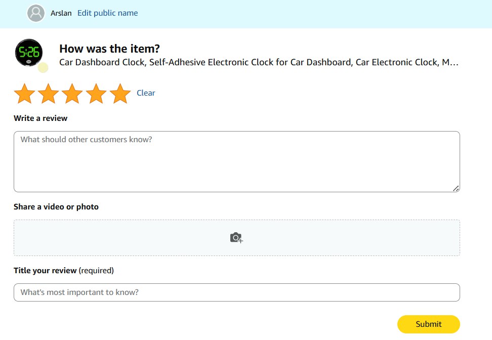The width and height of the screenshot is (492, 340).
Task: Focus the 'What should other customers know?' text box
Action: coord(236,161)
